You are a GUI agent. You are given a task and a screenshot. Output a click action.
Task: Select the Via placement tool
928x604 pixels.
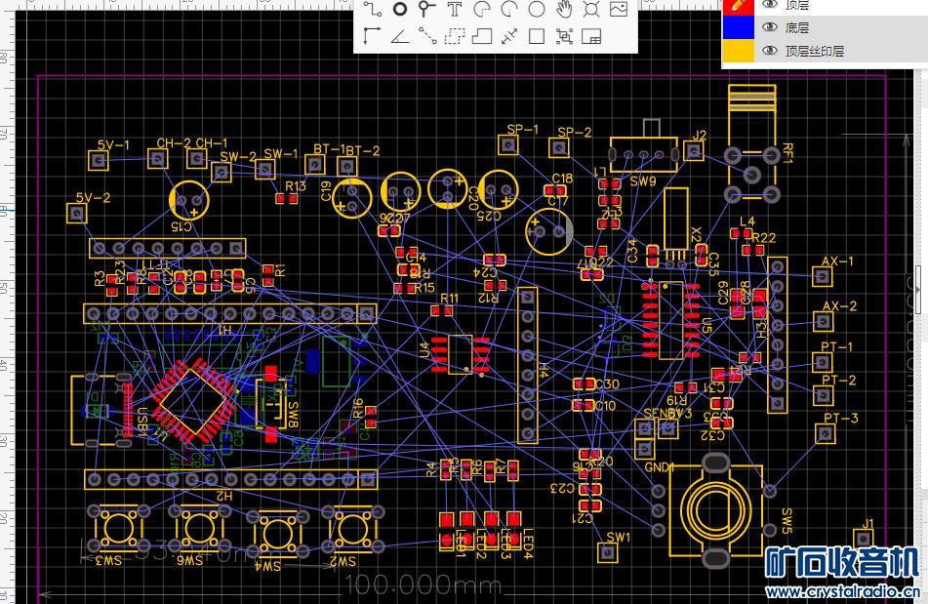[426, 9]
